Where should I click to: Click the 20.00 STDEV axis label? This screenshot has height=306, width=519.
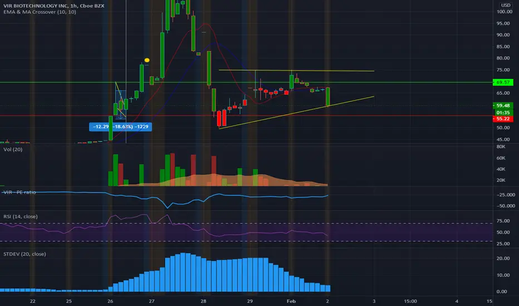503,258
